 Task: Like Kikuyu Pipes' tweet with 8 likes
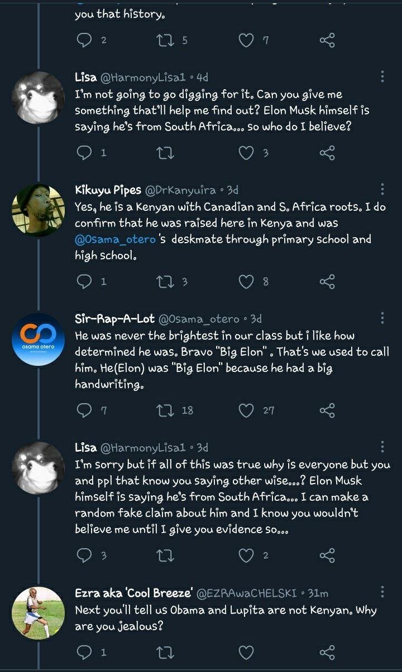(246, 282)
